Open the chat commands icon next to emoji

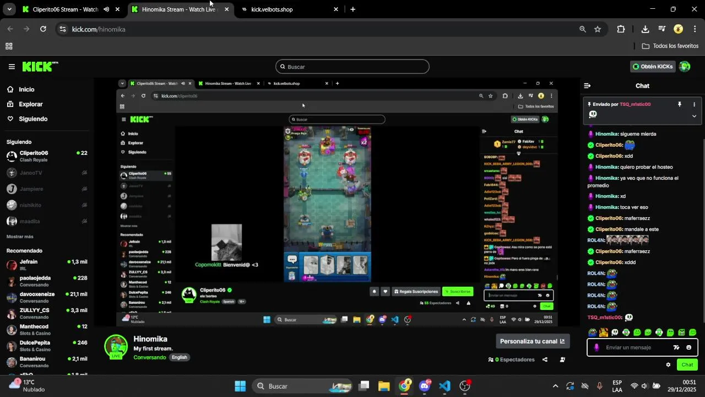click(x=676, y=347)
